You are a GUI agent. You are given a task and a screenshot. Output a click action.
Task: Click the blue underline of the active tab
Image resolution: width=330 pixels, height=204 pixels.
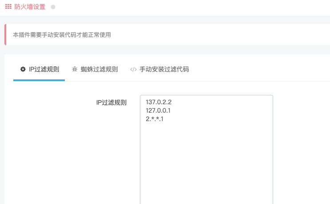click(39, 80)
